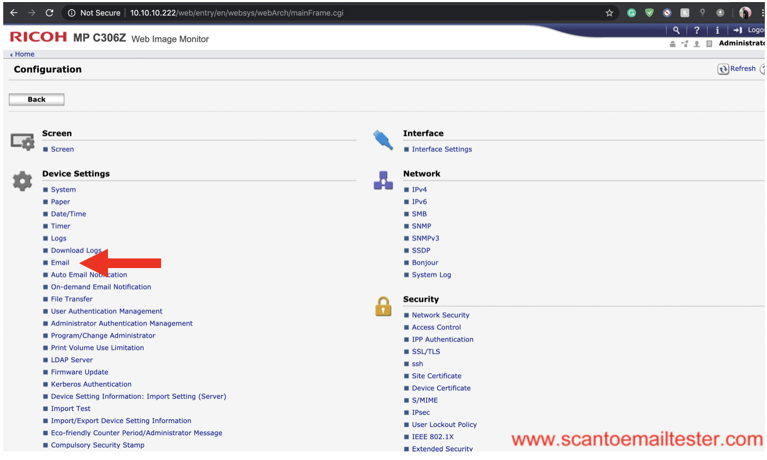Image resolution: width=767 pixels, height=460 pixels.
Task: Open the LDAP Server settings
Action: [x=71, y=360]
